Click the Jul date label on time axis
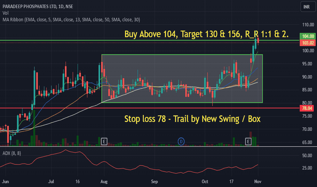 (x=51, y=182)
